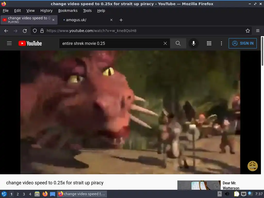Open the network status tray icon
Viewport: 264px width, 198px height.
(x=243, y=194)
